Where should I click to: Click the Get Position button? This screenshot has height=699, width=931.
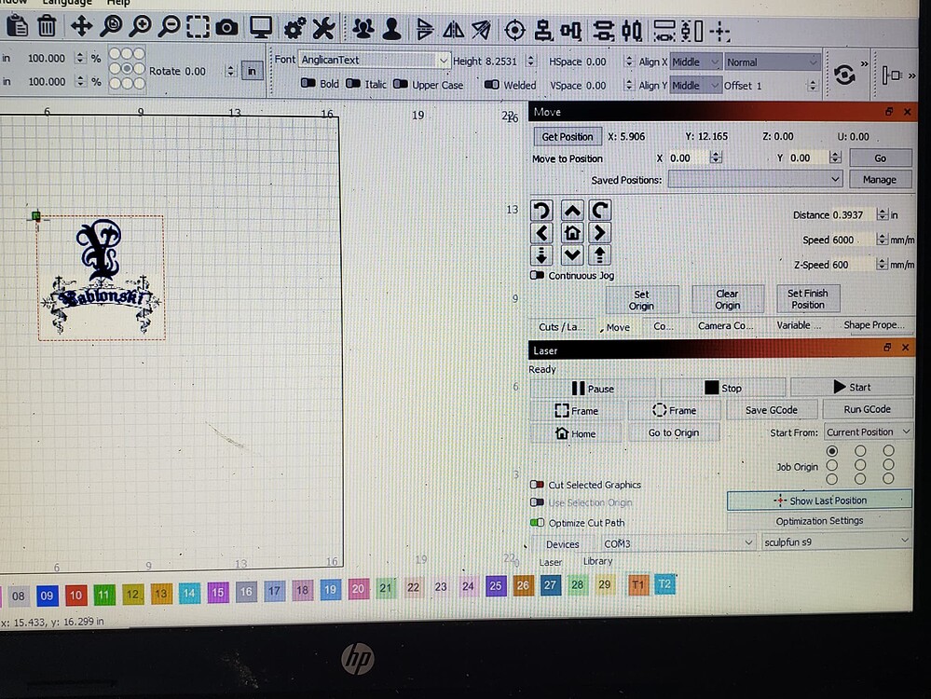tap(567, 136)
